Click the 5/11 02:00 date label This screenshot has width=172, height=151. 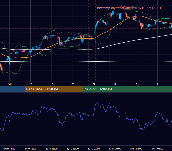[x=136, y=148]
